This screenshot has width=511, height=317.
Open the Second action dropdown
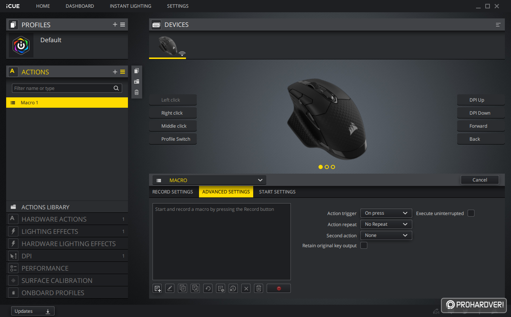[386, 235]
